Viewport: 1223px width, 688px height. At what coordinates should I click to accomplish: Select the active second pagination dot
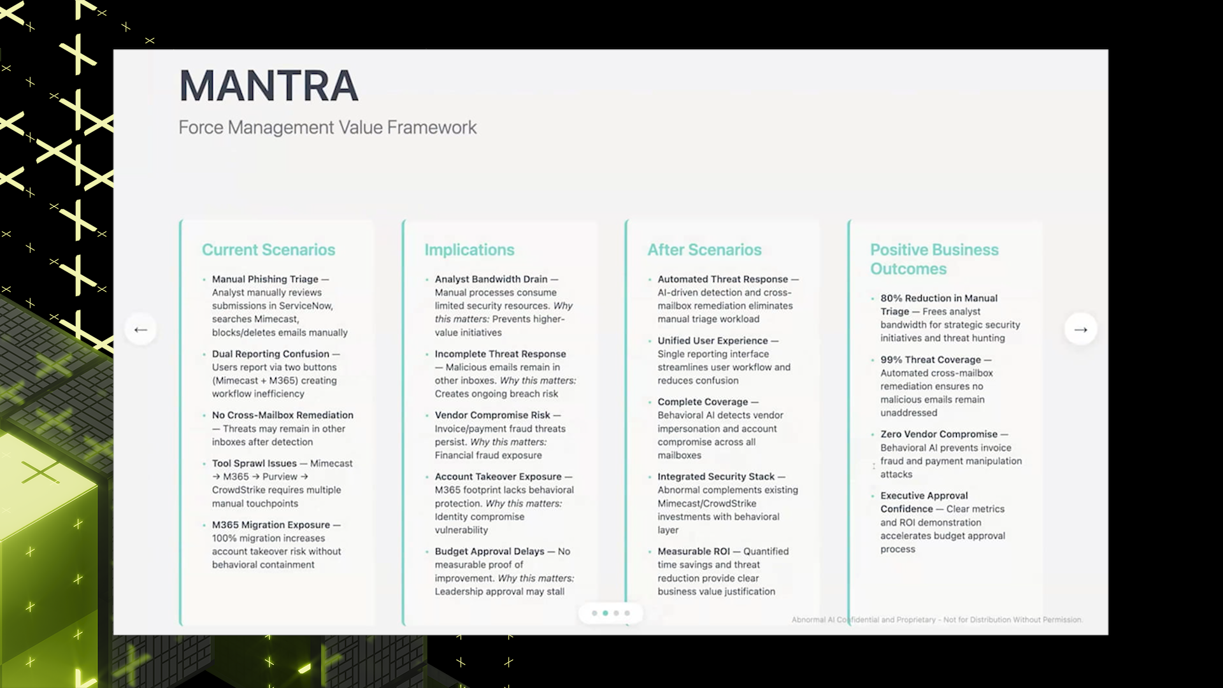coord(605,613)
